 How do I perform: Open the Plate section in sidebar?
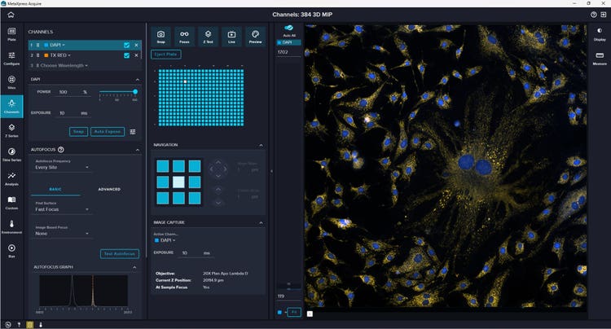pyautogui.click(x=11, y=34)
